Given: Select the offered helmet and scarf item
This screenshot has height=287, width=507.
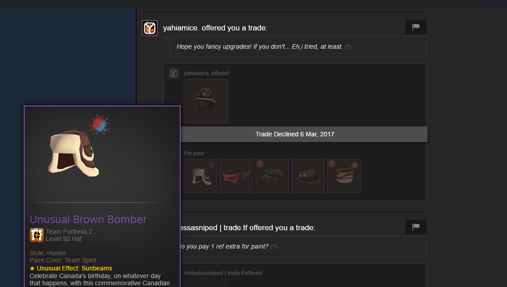Looking at the screenshot, I should 206,101.
